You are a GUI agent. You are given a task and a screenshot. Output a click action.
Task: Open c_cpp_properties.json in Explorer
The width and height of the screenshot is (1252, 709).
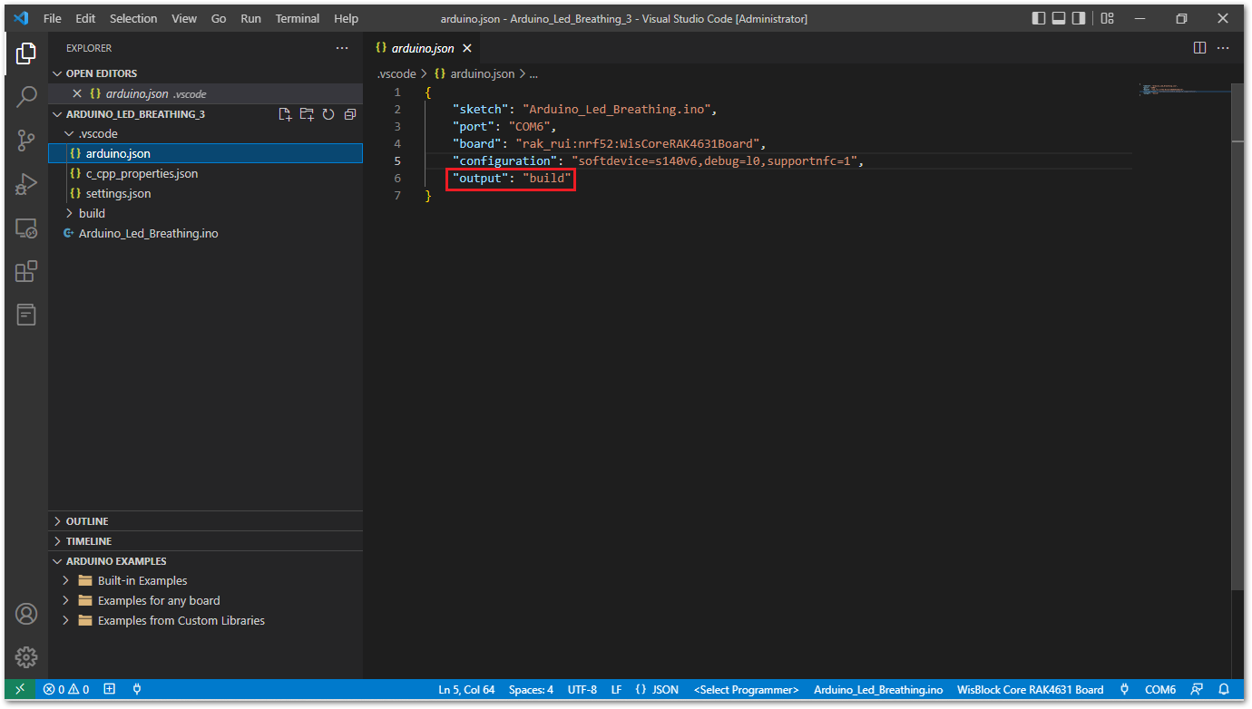(206, 173)
